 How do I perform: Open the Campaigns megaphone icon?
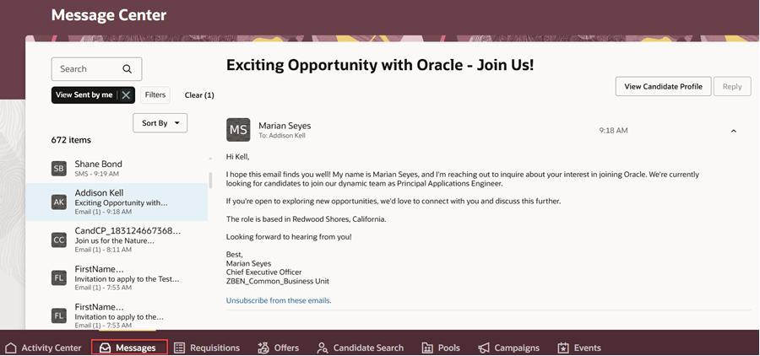click(484, 348)
